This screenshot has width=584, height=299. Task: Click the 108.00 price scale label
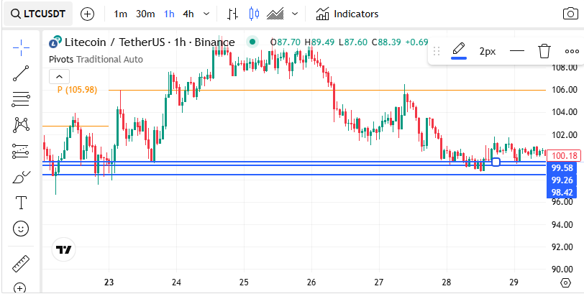pos(565,68)
